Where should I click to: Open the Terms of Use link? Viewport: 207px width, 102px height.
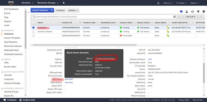[197, 100]
